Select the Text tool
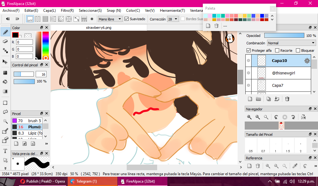Screen dimensions: 318x186 (5, 151)
